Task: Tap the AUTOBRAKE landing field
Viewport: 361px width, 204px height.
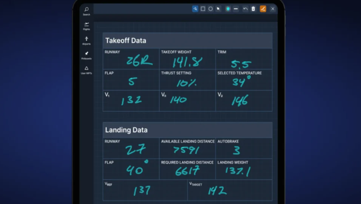Action: [244, 149]
